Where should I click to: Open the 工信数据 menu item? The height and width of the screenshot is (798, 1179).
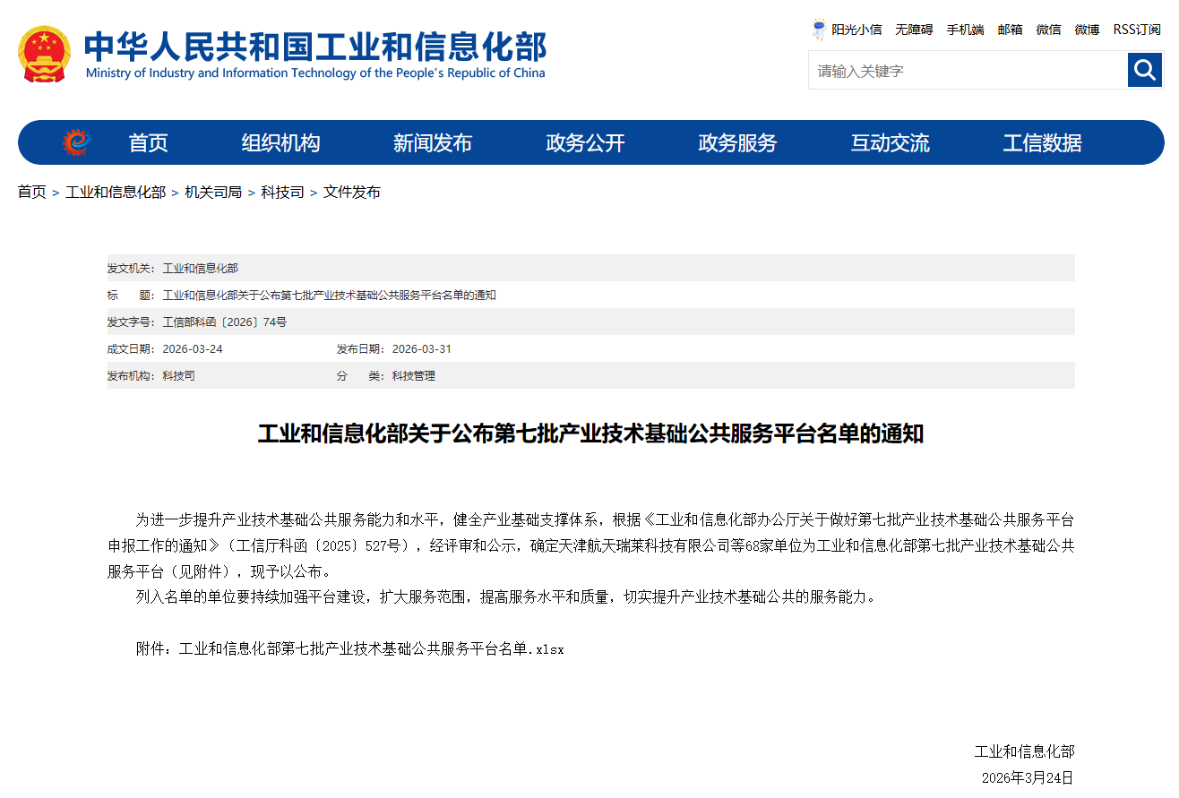(1042, 143)
